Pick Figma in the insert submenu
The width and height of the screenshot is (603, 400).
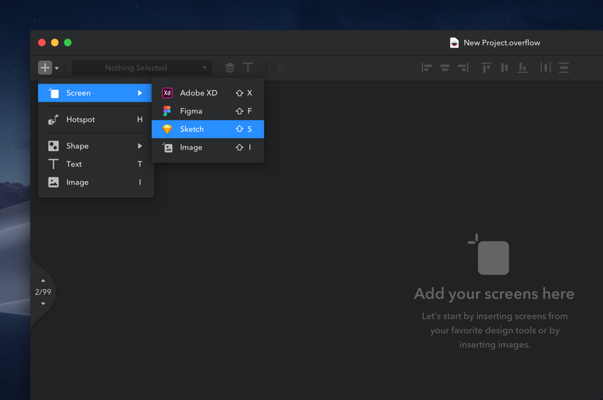(x=208, y=111)
